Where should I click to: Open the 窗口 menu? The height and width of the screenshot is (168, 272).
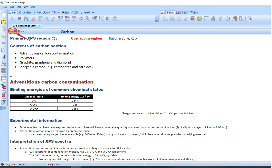tap(26, 7)
